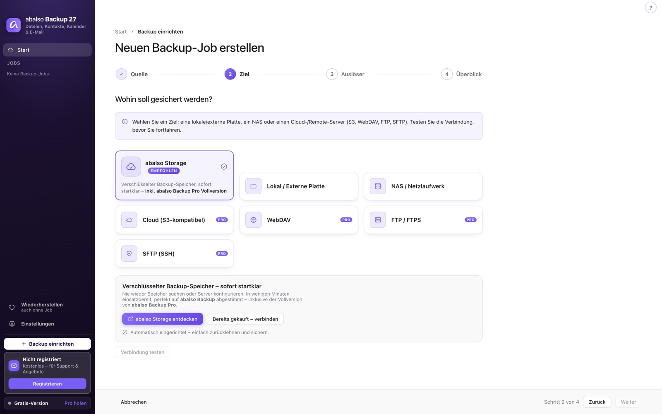Click the globe icon for WebDAV
The image size is (662, 414).
point(253,220)
